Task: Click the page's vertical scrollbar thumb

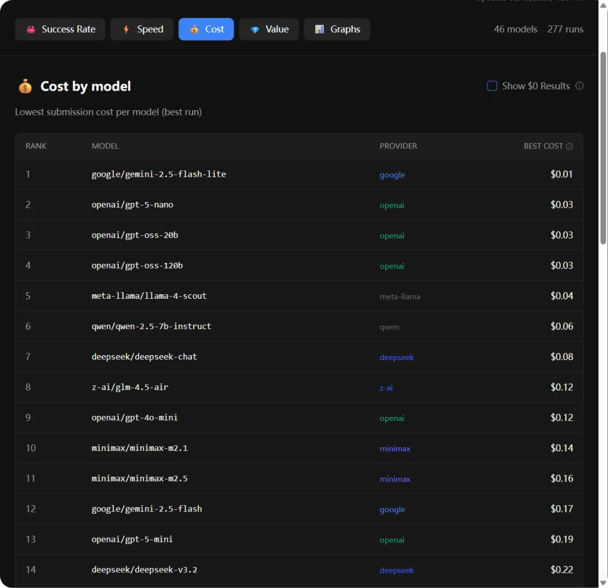Action: coord(603,148)
